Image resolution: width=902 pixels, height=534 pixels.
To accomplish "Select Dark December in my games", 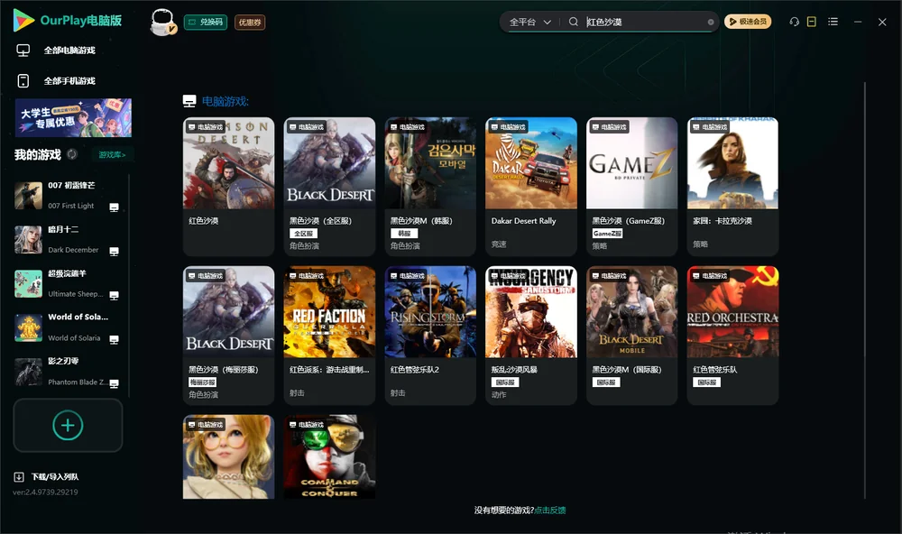I will [x=67, y=240].
